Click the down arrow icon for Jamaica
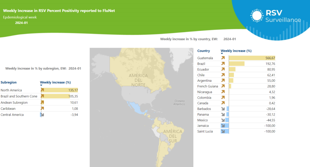The width and height of the screenshot is (310, 167). pos(223,126)
